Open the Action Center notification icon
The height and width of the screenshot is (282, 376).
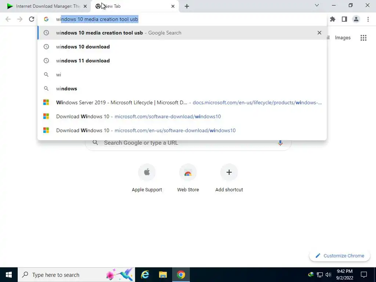364,275
